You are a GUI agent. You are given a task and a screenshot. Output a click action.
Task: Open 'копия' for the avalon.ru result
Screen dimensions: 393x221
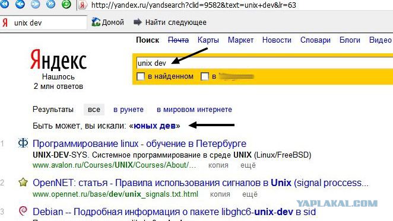(x=218, y=165)
